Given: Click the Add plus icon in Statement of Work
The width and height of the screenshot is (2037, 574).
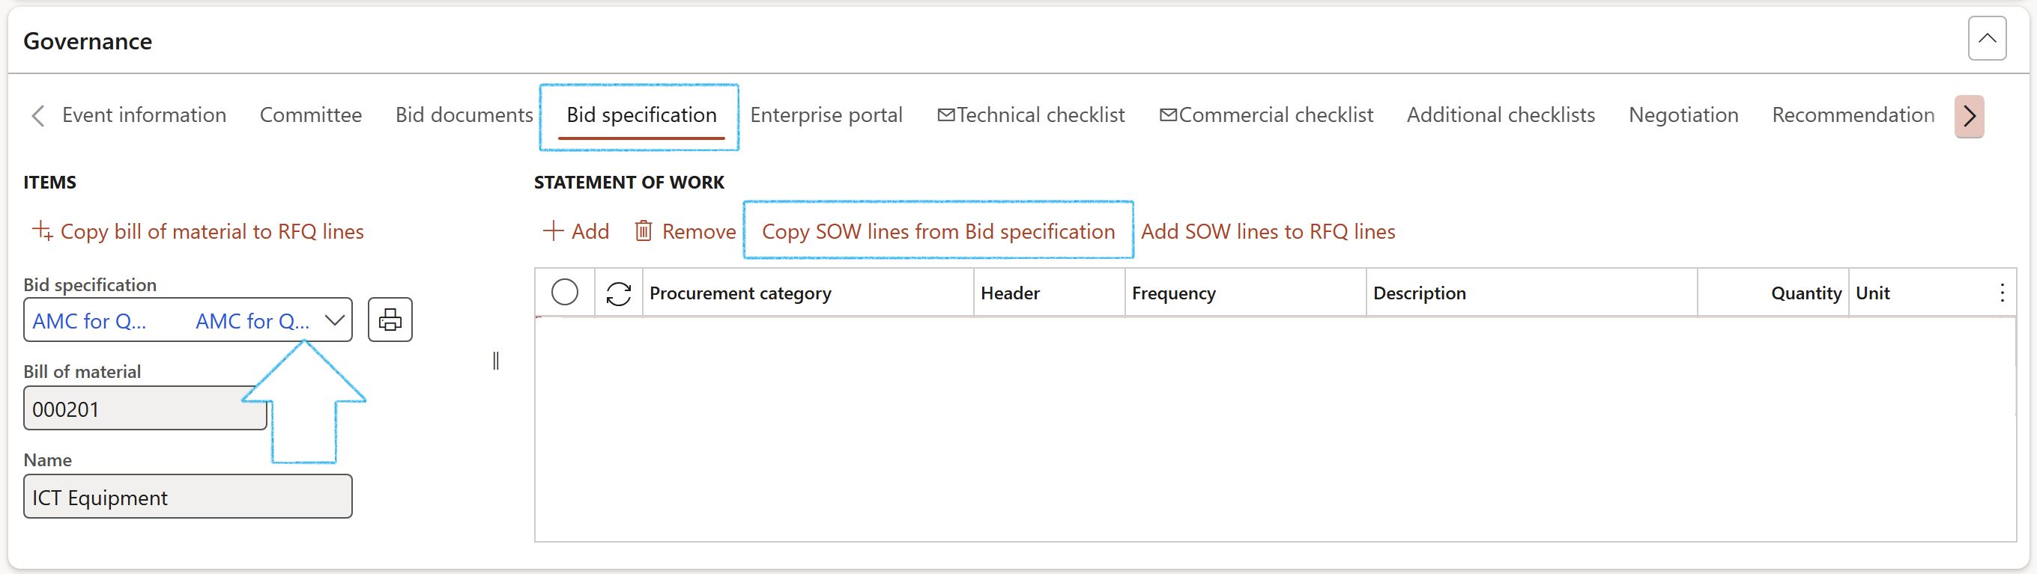Looking at the screenshot, I should 553,231.
